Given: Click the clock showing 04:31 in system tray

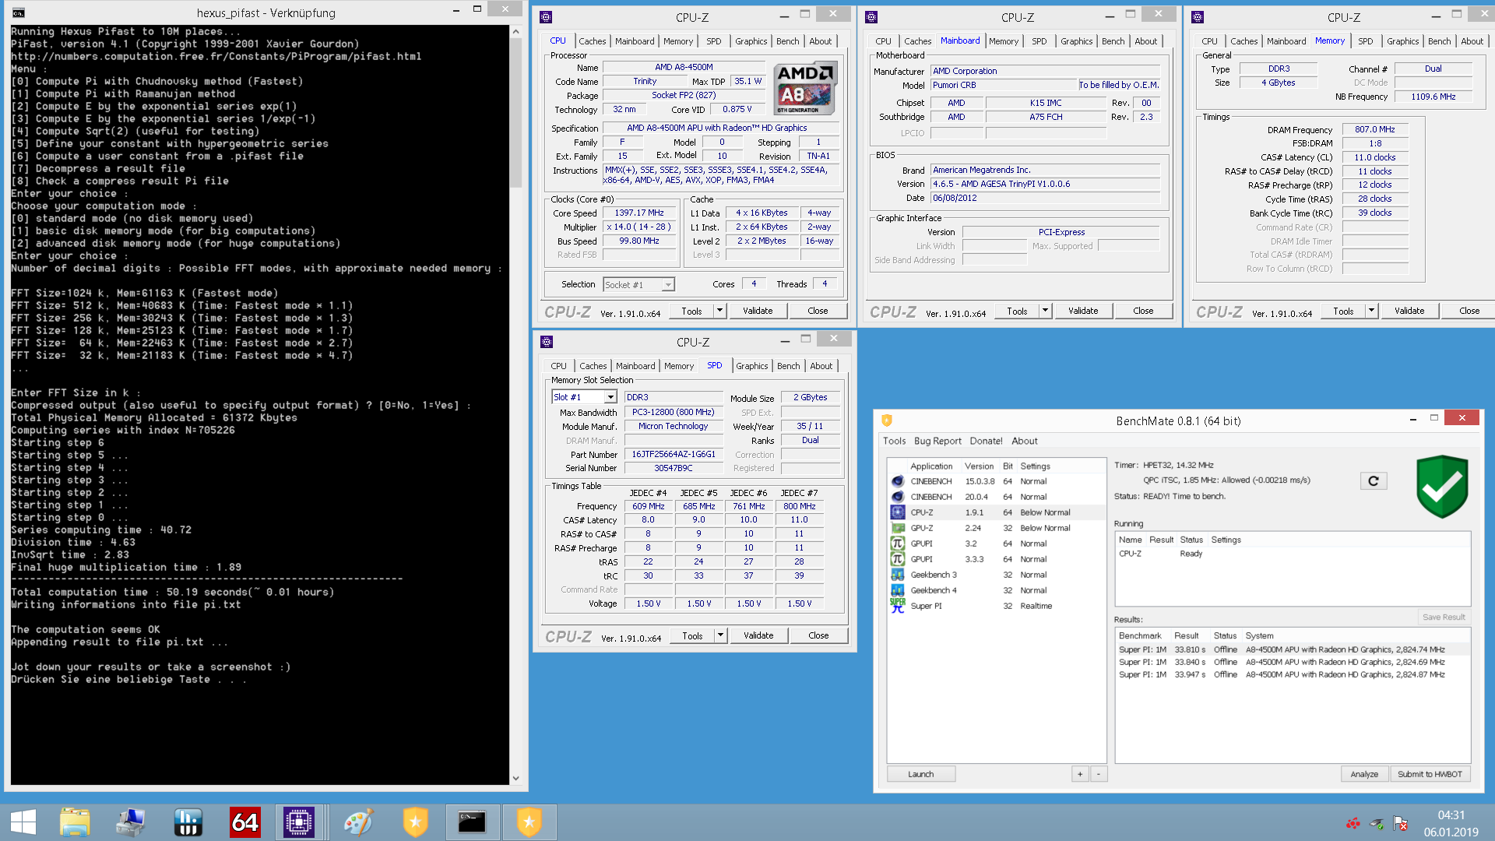Looking at the screenshot, I should (1451, 815).
